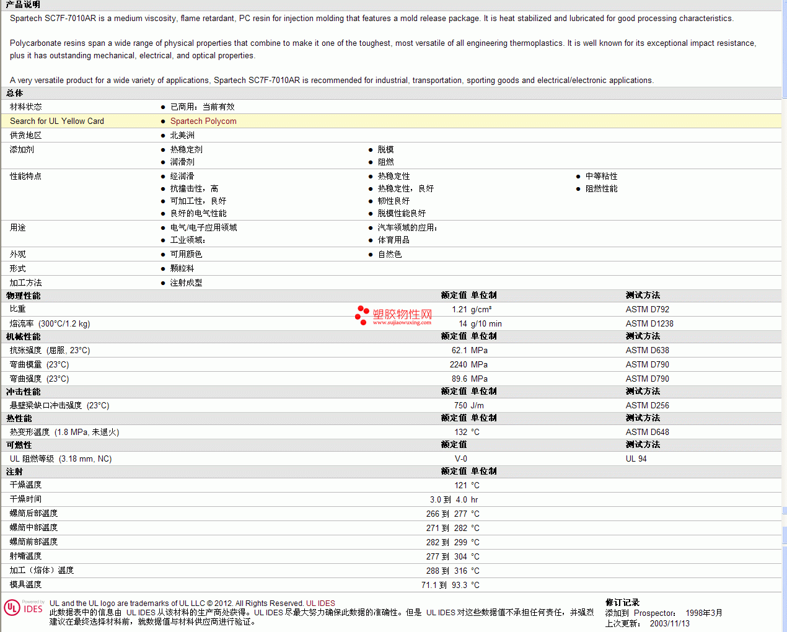Click the '射嘴温度' row label

pos(26,556)
